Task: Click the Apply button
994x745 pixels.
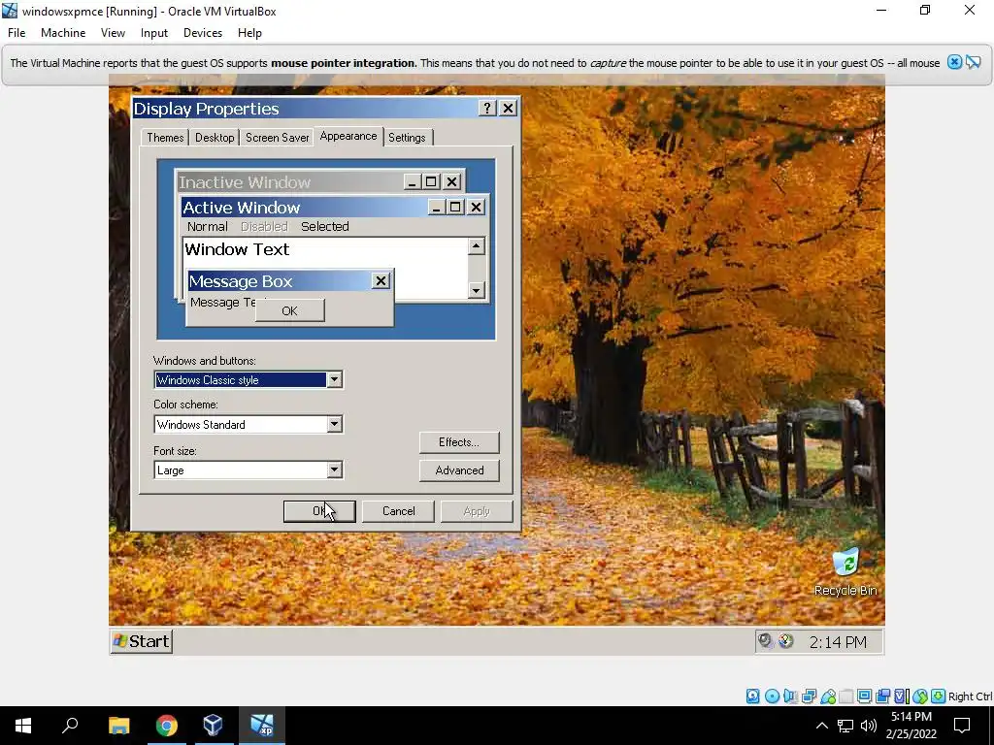Action: (477, 511)
